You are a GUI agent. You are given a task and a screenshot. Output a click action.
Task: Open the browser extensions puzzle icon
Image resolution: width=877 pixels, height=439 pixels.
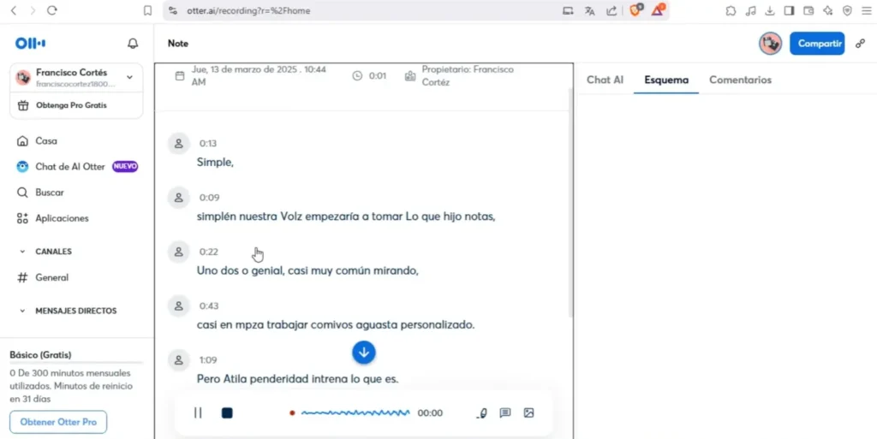point(731,10)
